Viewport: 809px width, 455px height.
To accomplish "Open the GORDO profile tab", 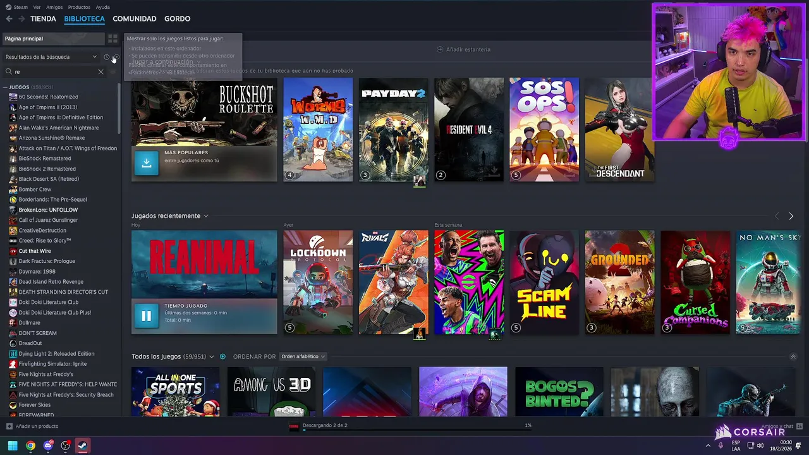I will (178, 19).
